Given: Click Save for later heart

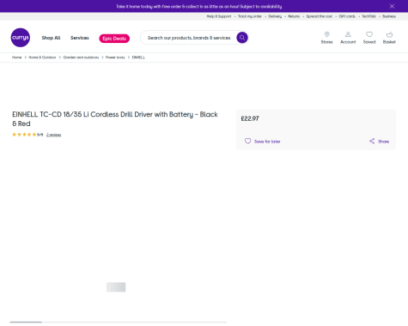Looking at the screenshot, I should click(x=248, y=142).
